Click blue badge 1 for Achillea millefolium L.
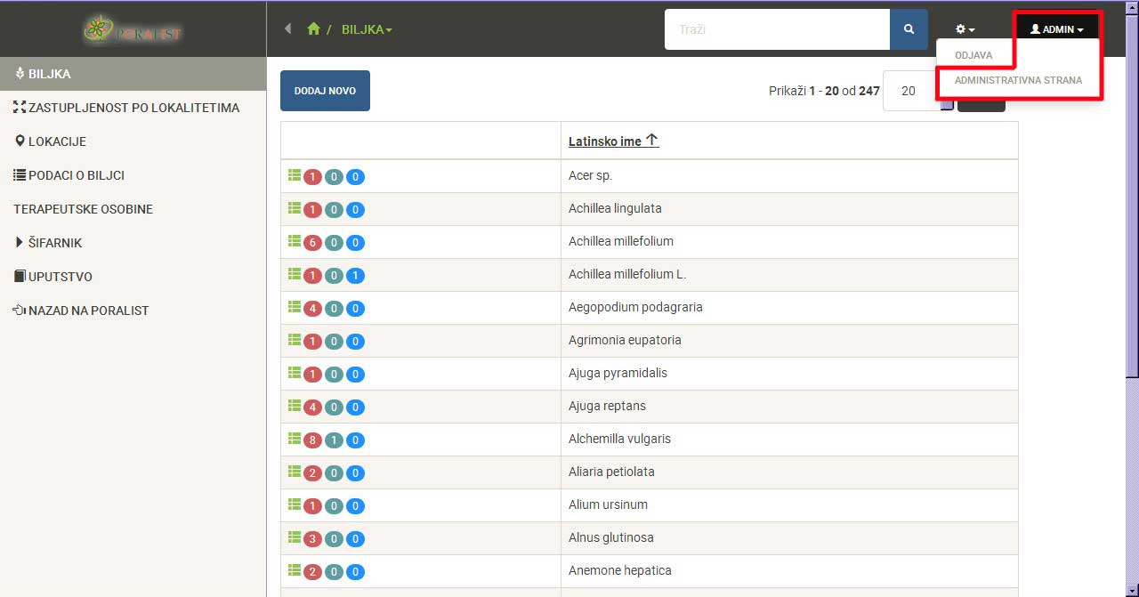The width and height of the screenshot is (1139, 597). [x=355, y=276]
